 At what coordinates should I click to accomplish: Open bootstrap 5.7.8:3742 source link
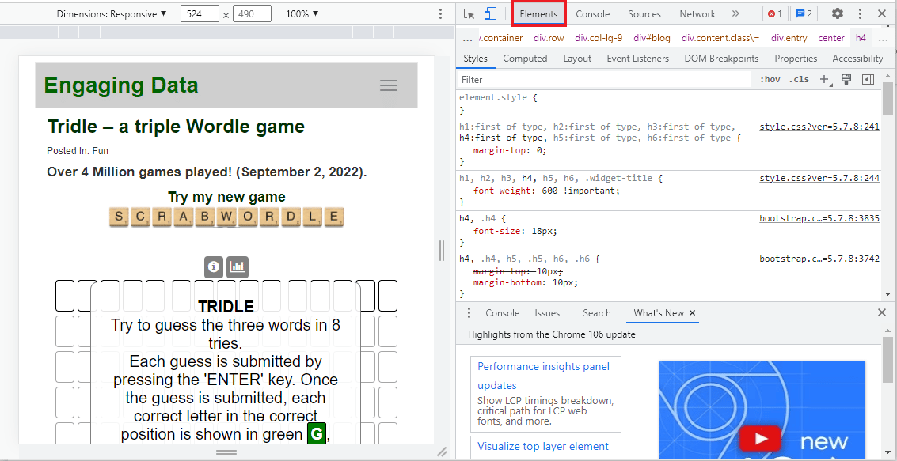pos(819,259)
